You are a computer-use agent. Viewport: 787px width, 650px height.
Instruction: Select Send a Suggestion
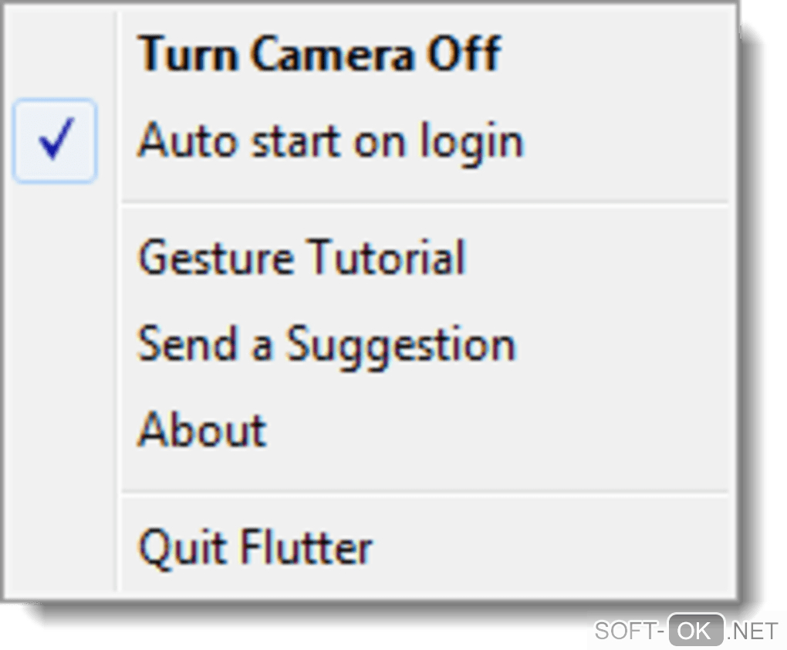(x=326, y=344)
